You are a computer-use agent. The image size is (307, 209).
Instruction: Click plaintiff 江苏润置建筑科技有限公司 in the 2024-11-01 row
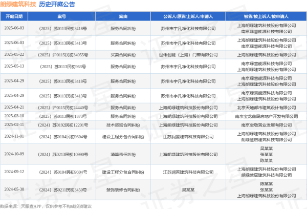(x=188, y=137)
